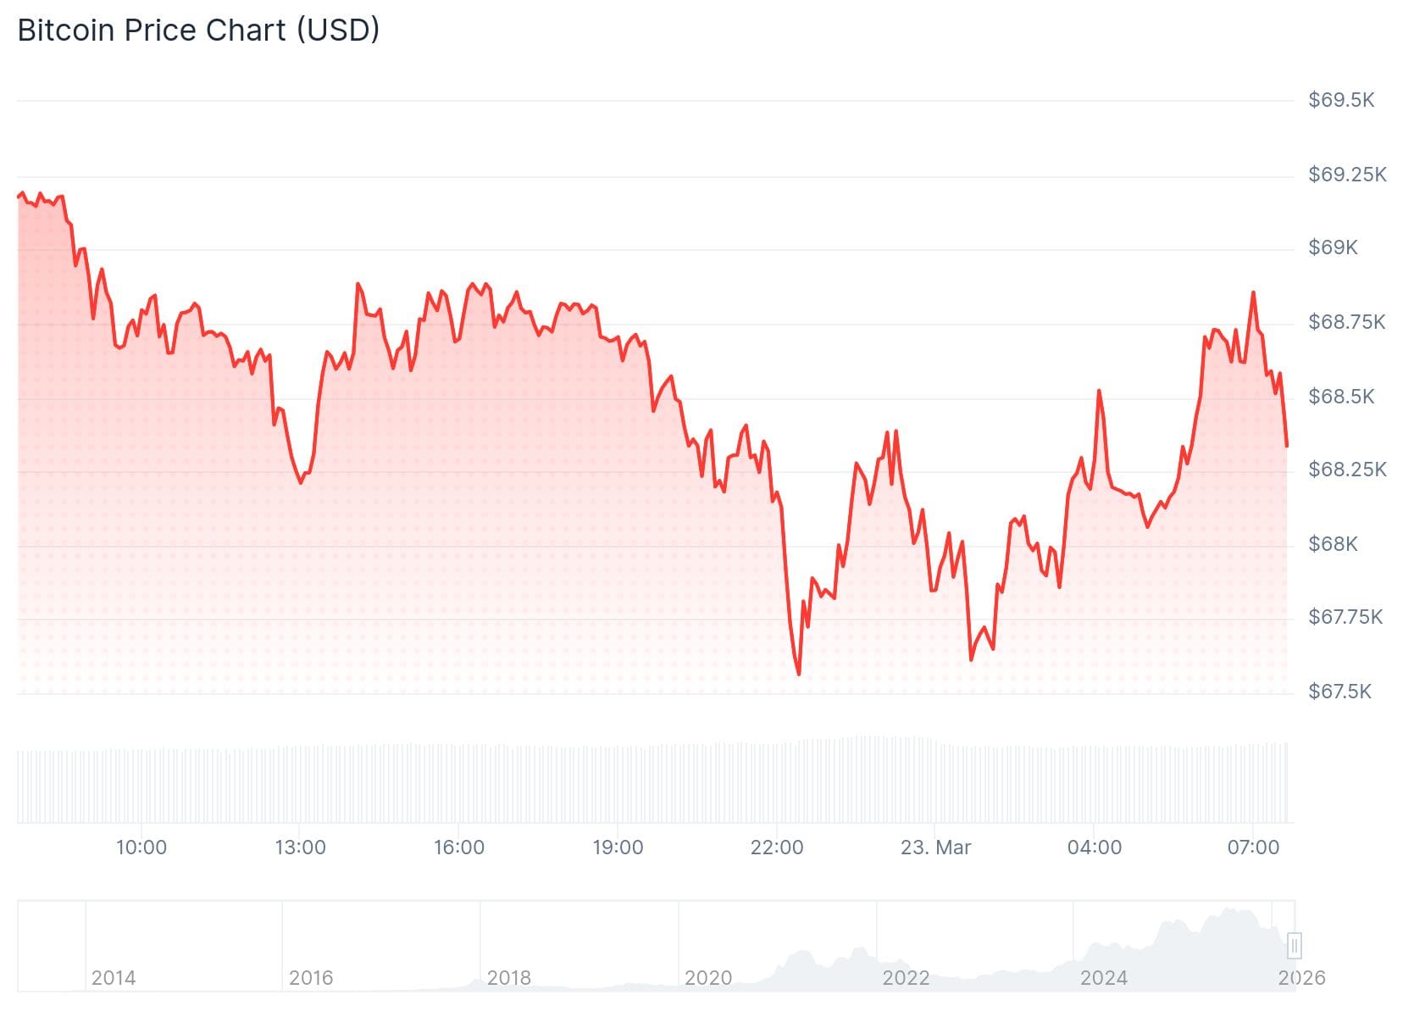Jump to 2018 in the navigator
1403x1017 pixels.
pos(509,978)
